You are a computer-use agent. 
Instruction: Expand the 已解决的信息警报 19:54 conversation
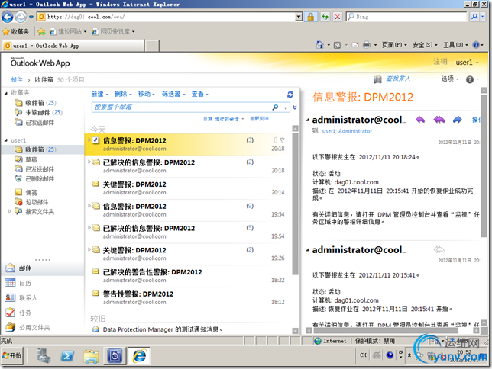click(89, 228)
